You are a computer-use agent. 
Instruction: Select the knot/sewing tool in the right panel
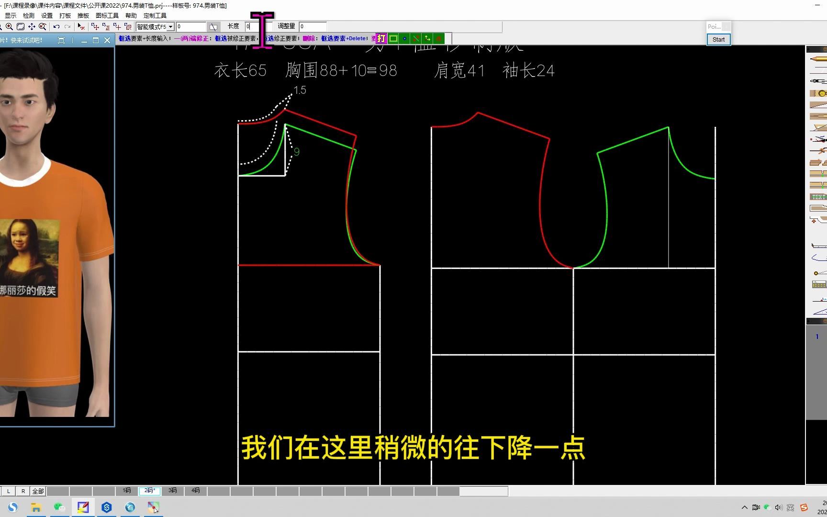[x=818, y=151]
